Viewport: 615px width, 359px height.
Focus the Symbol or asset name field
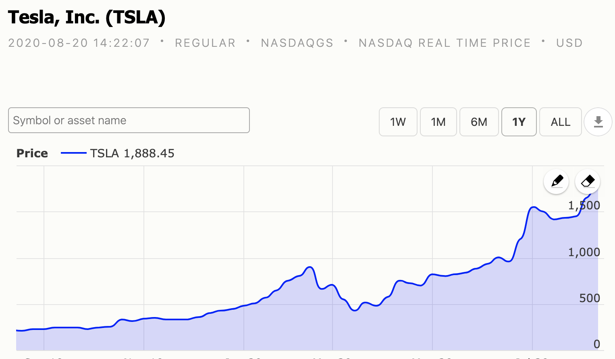[x=129, y=120]
